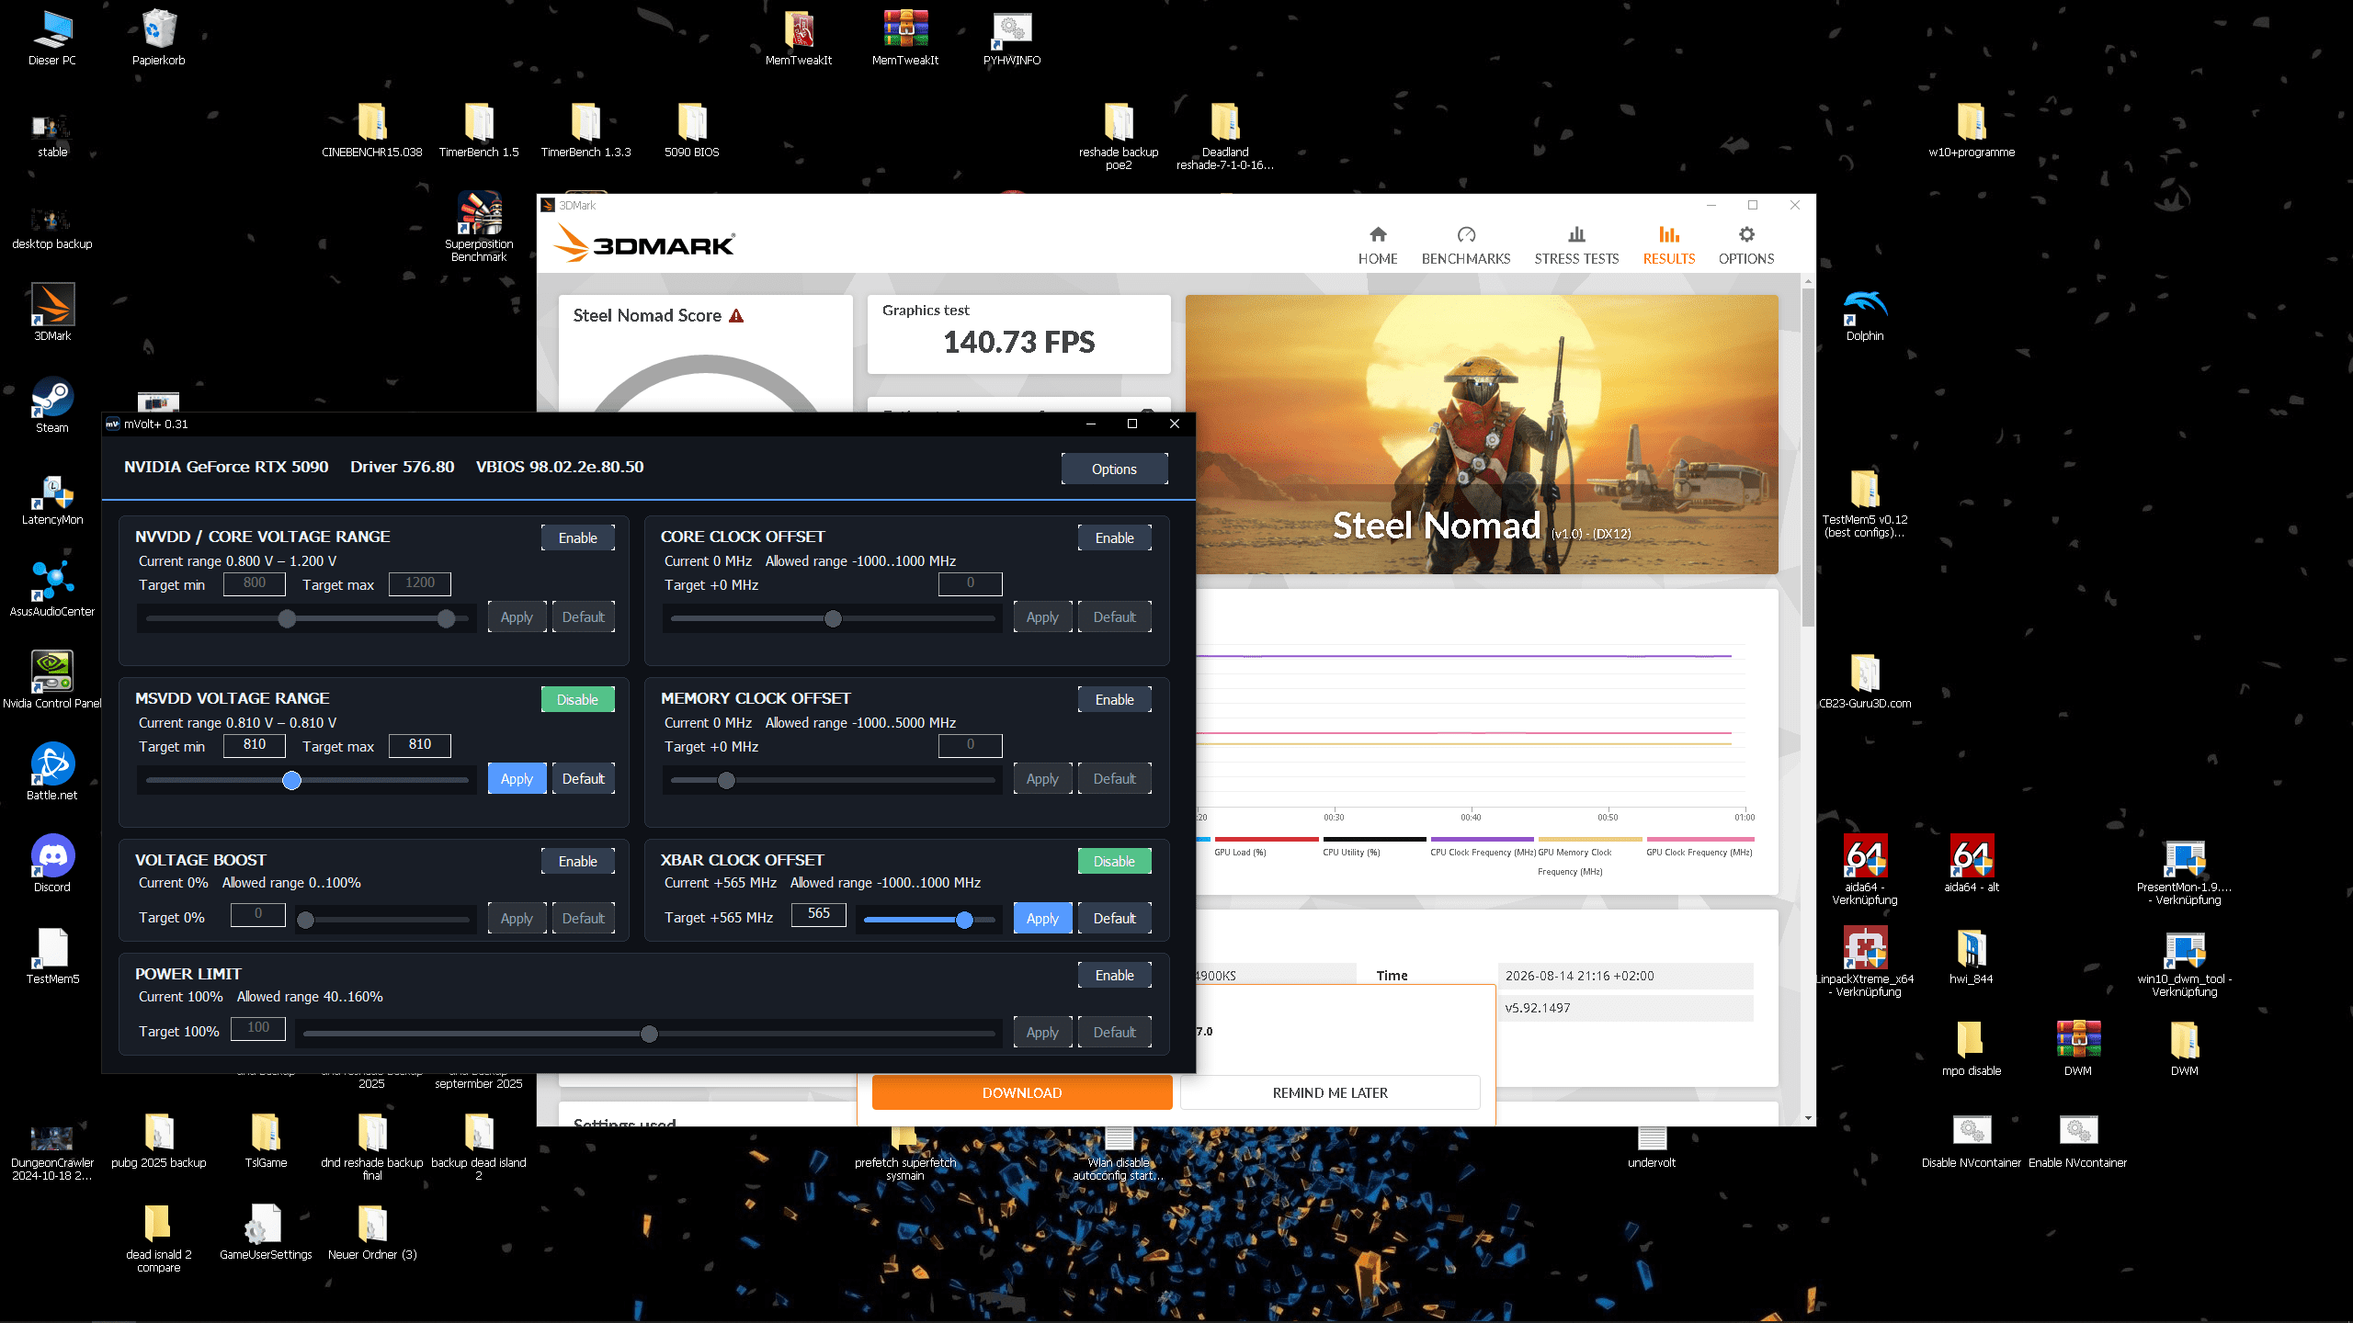Open mVolt+ Options button

pos(1114,469)
